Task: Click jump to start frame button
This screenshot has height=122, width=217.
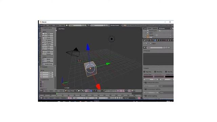Action: [111, 98]
